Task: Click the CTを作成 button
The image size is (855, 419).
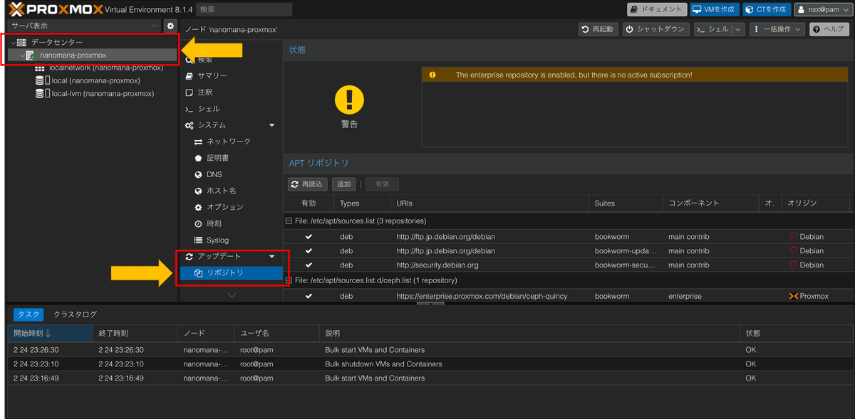Action: (767, 9)
